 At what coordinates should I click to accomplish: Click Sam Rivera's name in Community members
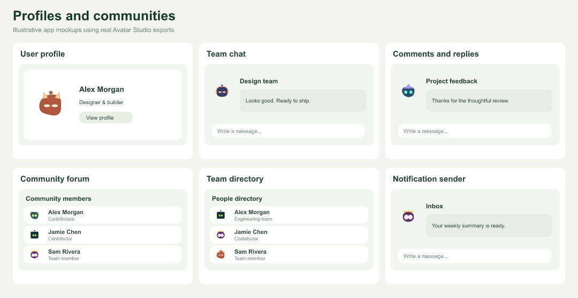[64, 252]
